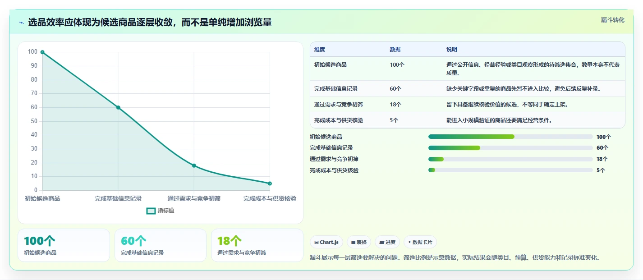Image resolution: width=643 pixels, height=280 pixels.
Task: Click the 完成成本与供货核验 table cell
Action: (x=339, y=120)
